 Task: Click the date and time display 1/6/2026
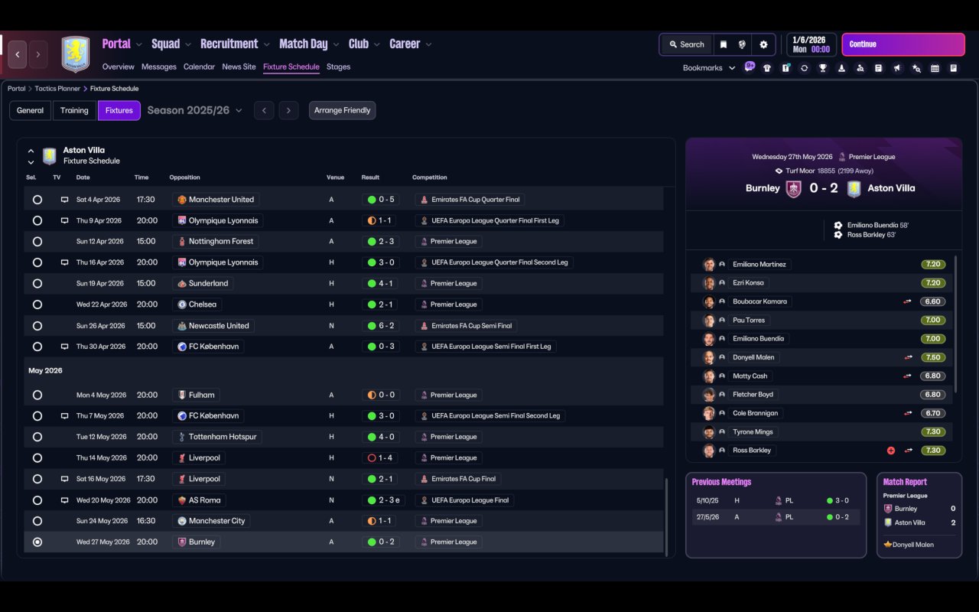[x=811, y=44]
